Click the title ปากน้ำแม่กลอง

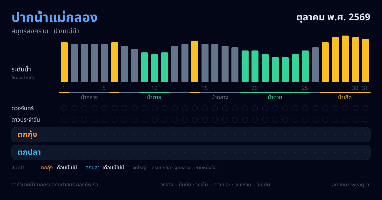54,17
